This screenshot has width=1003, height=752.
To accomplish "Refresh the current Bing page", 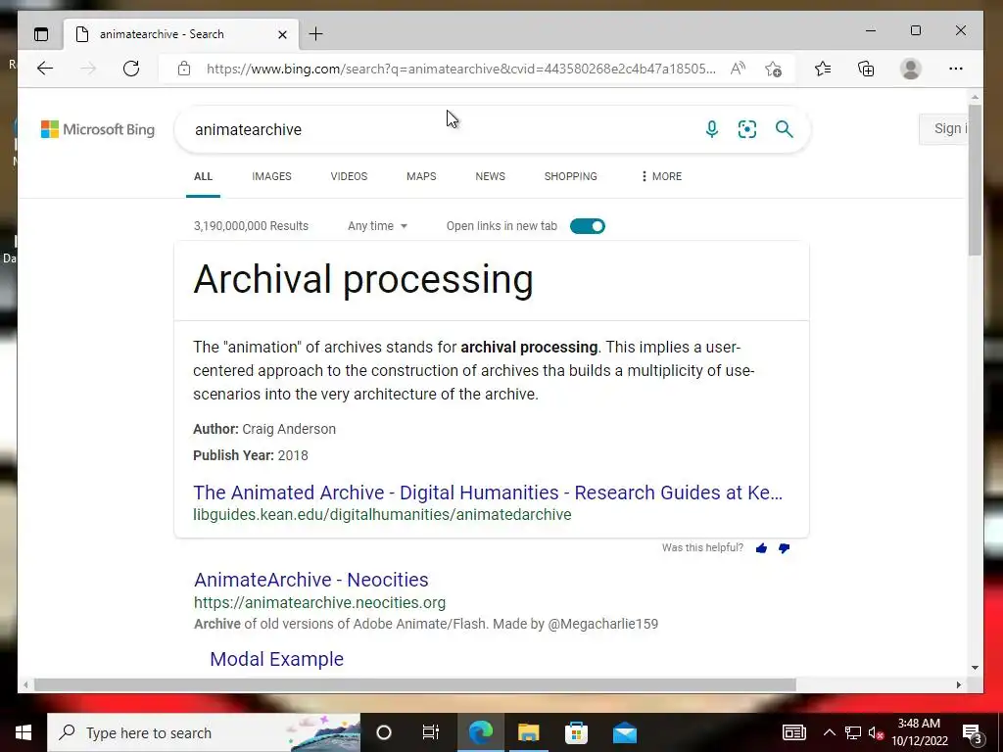I will pyautogui.click(x=131, y=69).
